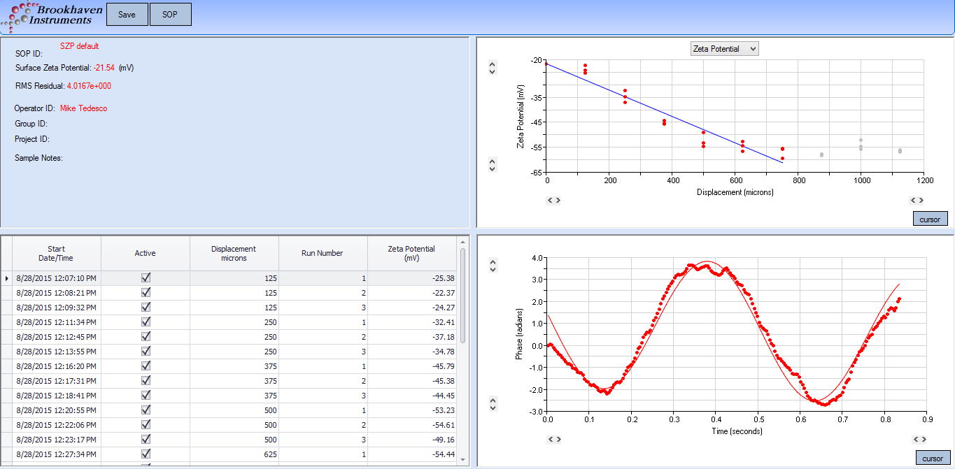Image resolution: width=955 pixels, height=469 pixels.
Task: Open the SOP settings with the SOP button
Action: (170, 14)
